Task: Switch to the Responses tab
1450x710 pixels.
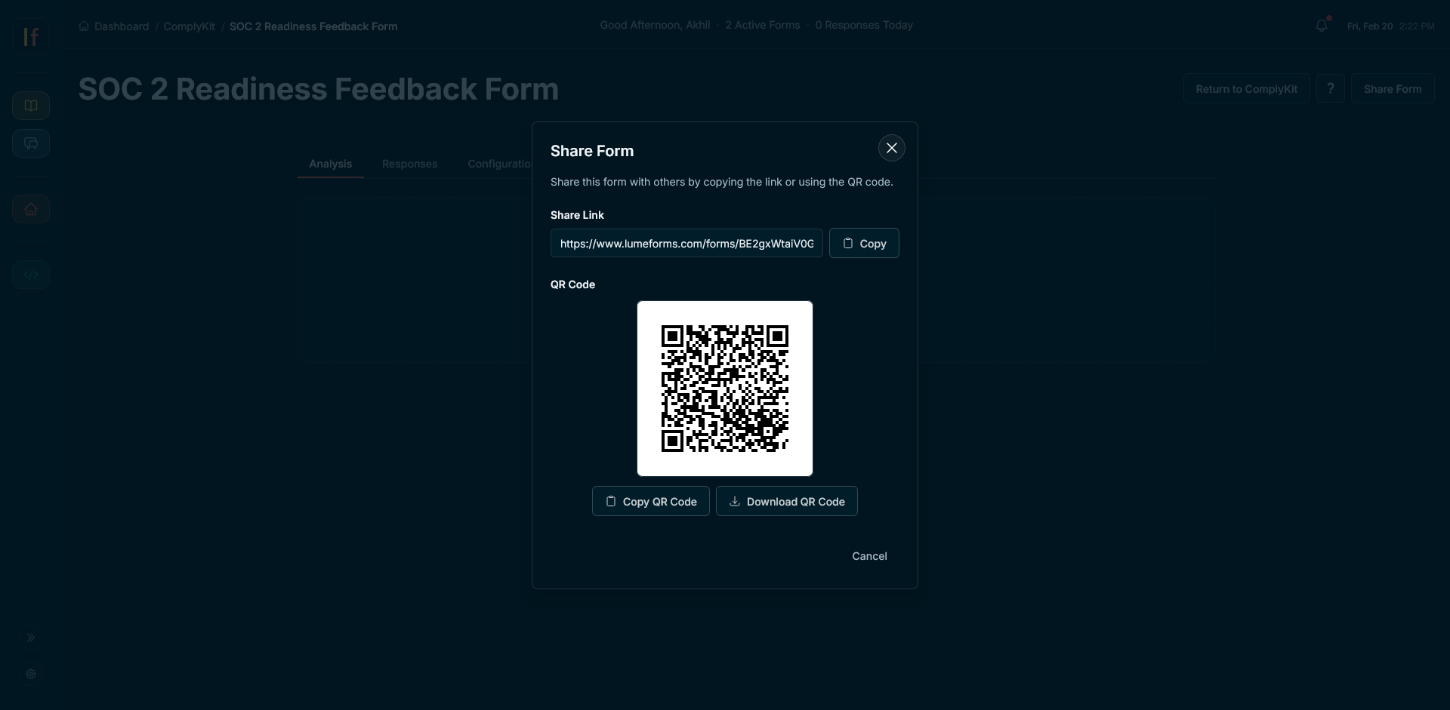Action: point(409,164)
